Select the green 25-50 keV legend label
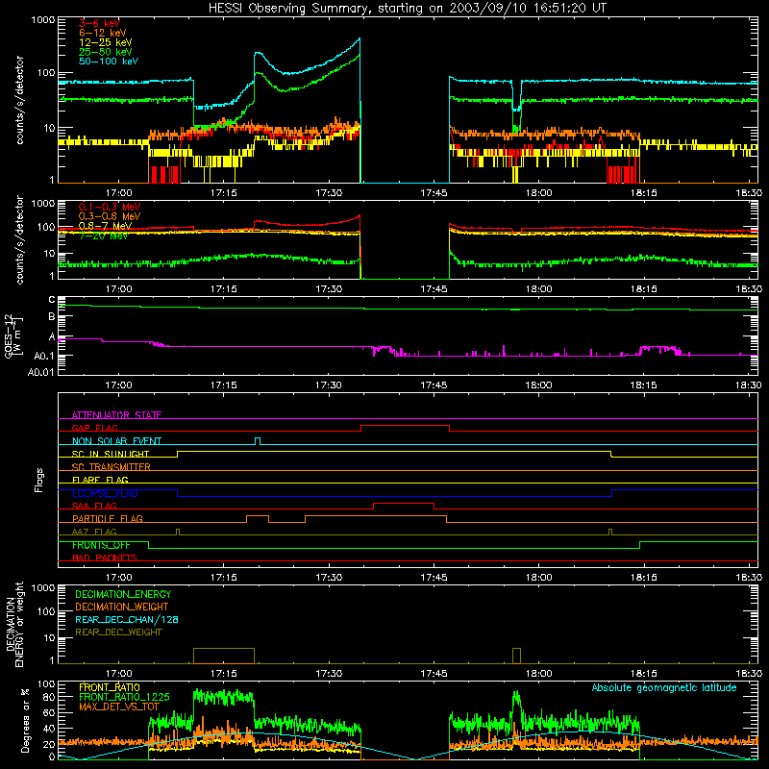The width and height of the screenshot is (769, 769). pyautogui.click(x=105, y=52)
